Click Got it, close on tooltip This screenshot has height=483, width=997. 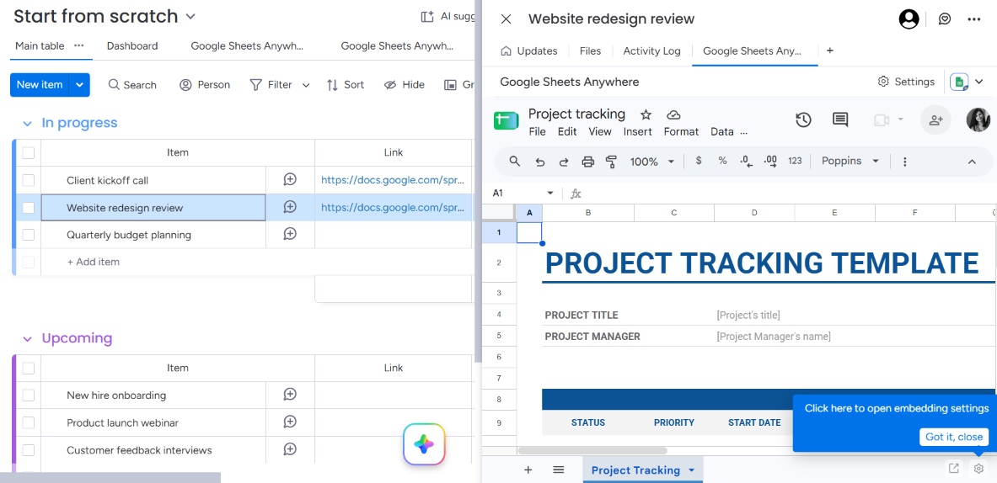point(954,437)
